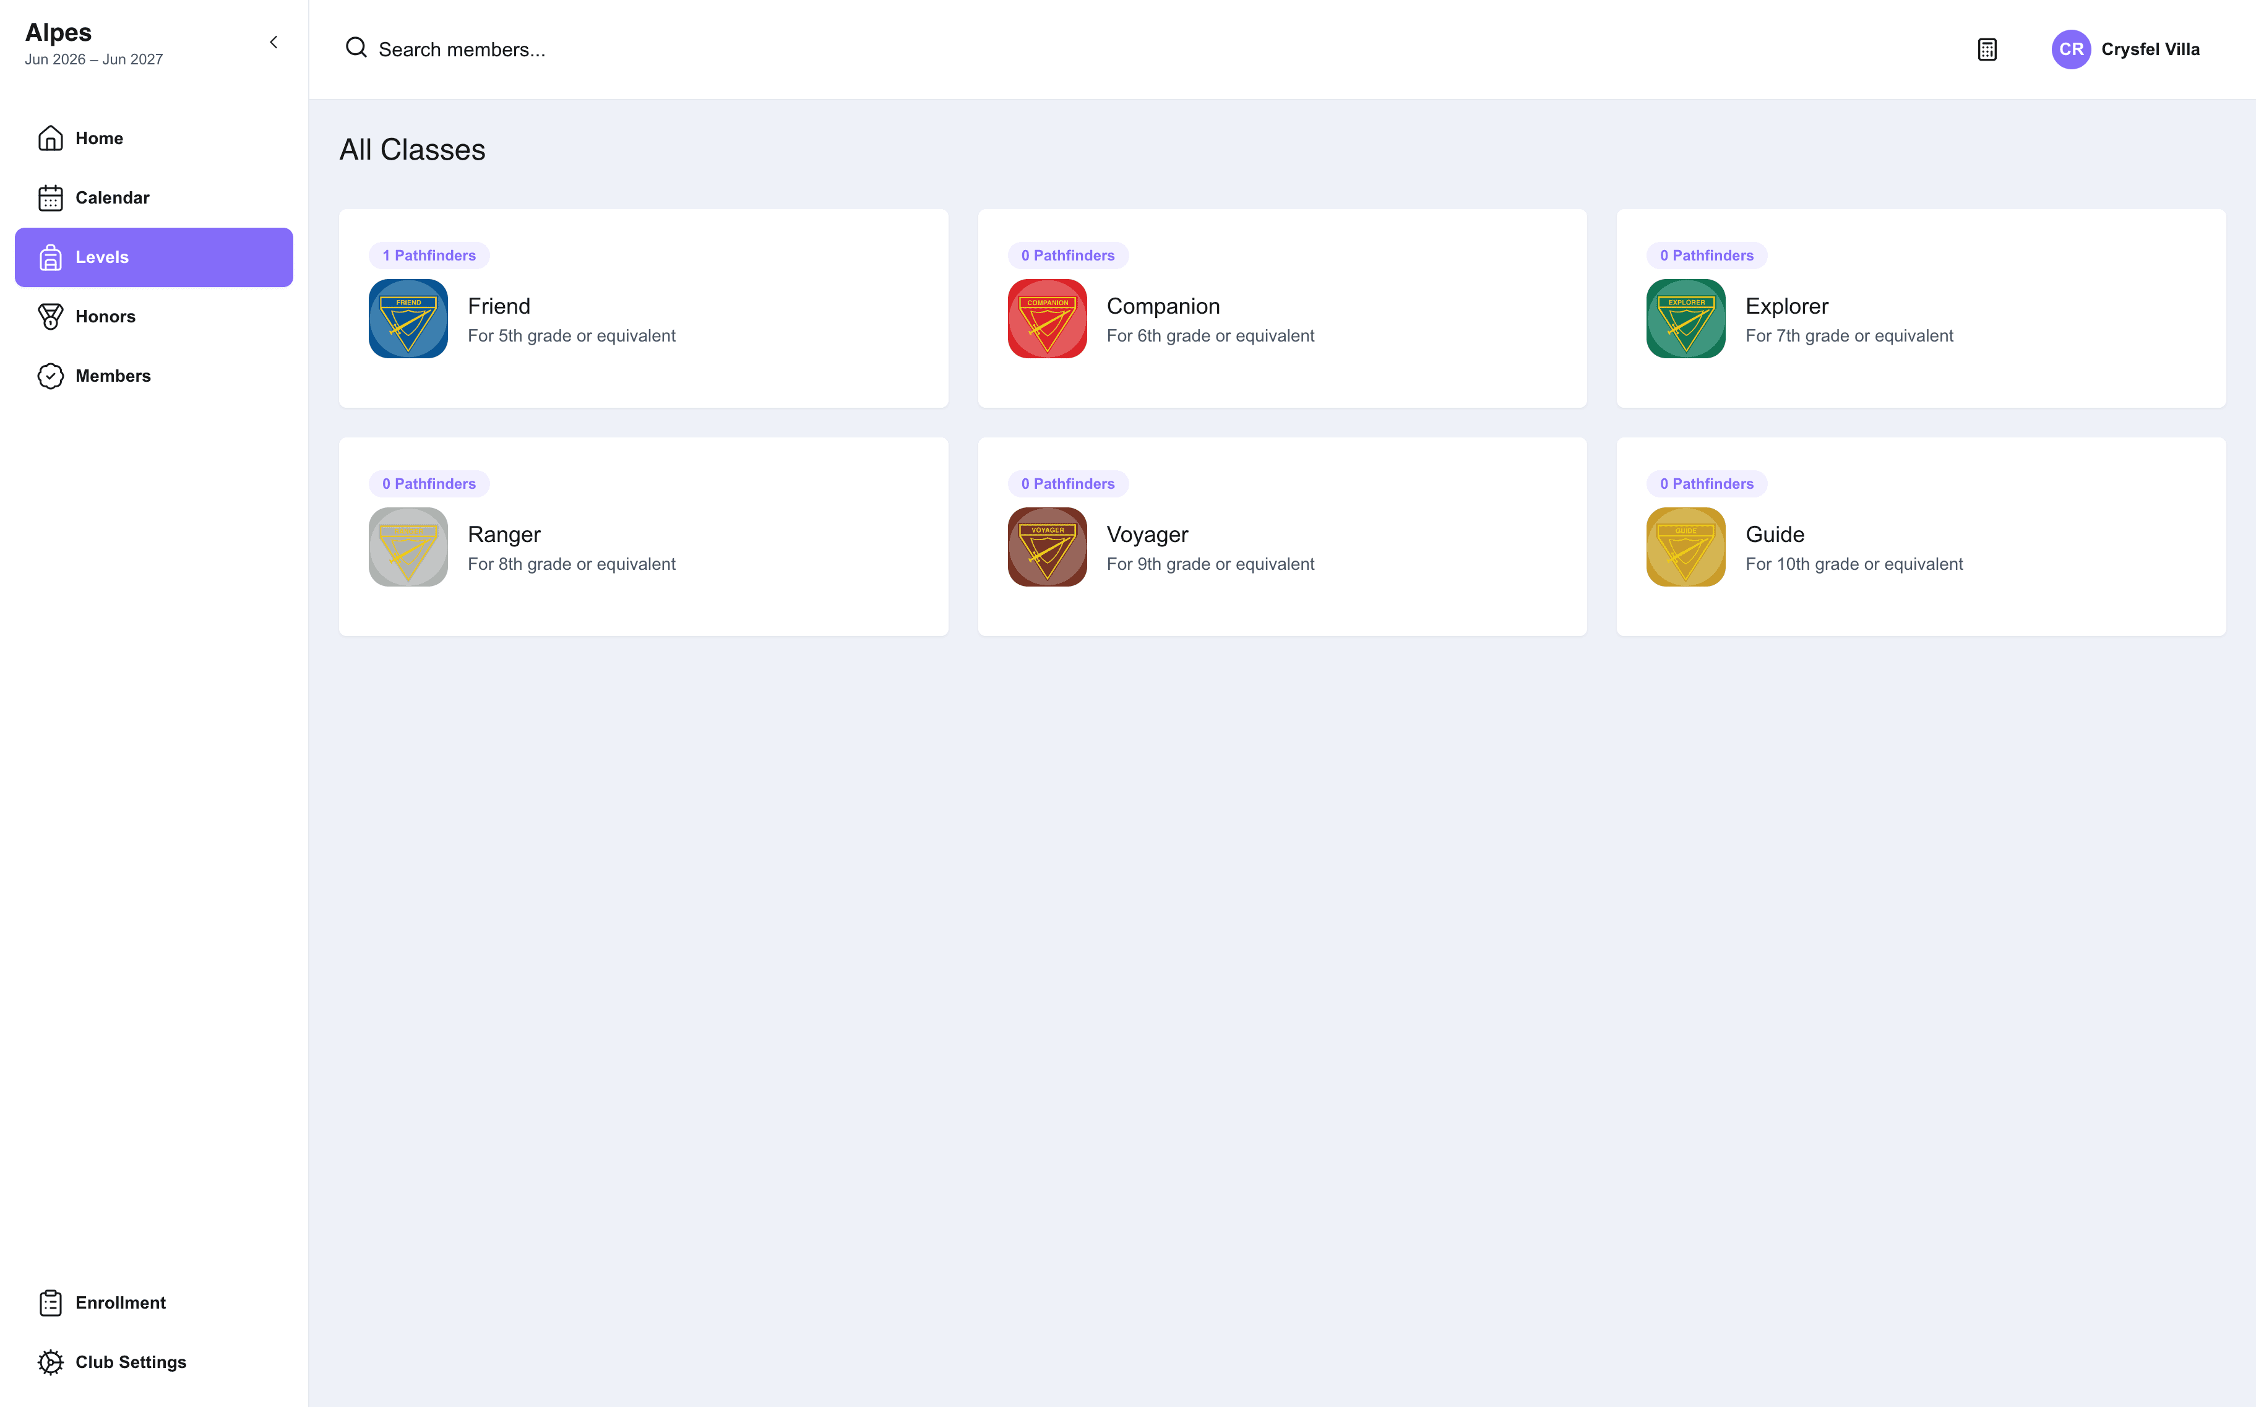
Task: Open the Crysfel Villa account menu
Action: pyautogui.click(x=2126, y=49)
